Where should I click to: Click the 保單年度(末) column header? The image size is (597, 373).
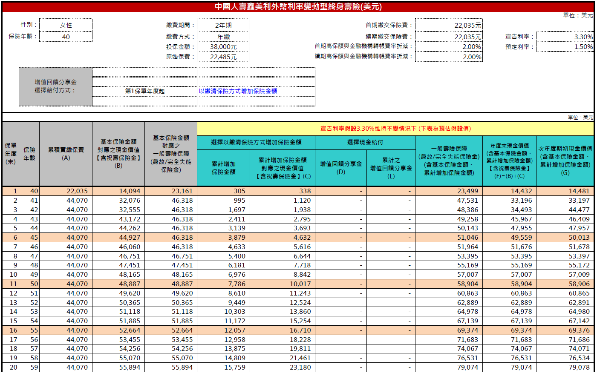click(x=11, y=154)
